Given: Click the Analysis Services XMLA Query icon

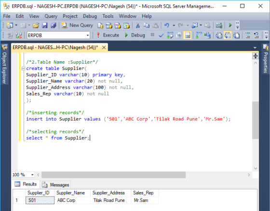Looking at the screenshot, I should [x=127, y=26].
